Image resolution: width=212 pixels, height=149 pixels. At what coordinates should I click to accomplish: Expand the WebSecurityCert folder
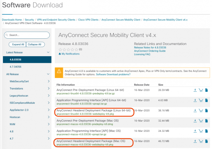click(x=48, y=81)
